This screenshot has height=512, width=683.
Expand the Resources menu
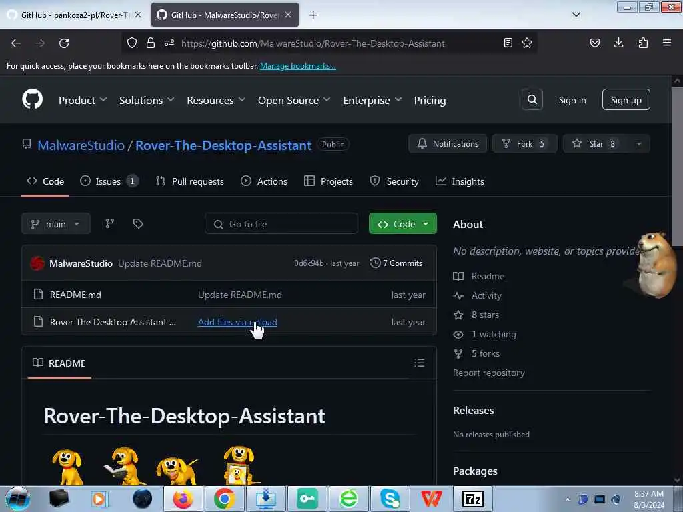pyautogui.click(x=216, y=100)
